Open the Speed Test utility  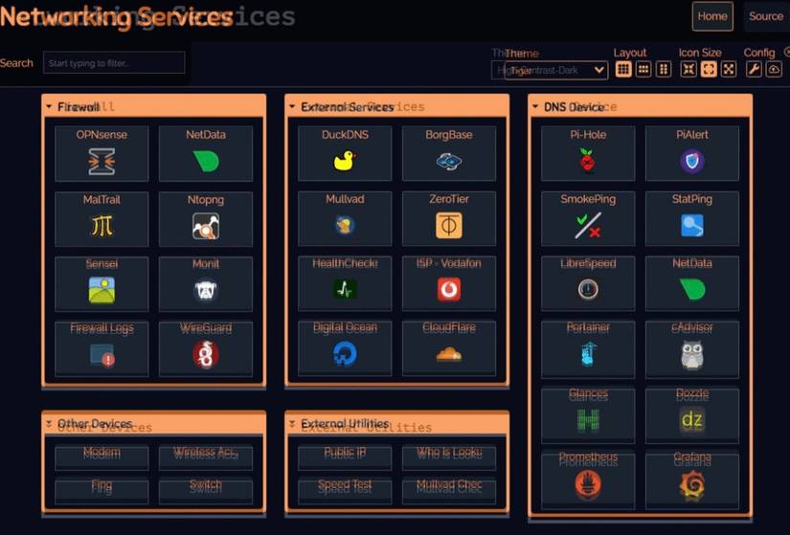[345, 491]
